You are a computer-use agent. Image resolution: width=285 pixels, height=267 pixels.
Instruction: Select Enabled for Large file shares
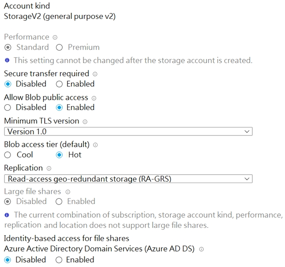(x=60, y=202)
